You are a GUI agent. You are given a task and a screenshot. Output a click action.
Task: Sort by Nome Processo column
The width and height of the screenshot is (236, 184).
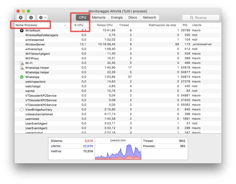point(26,25)
